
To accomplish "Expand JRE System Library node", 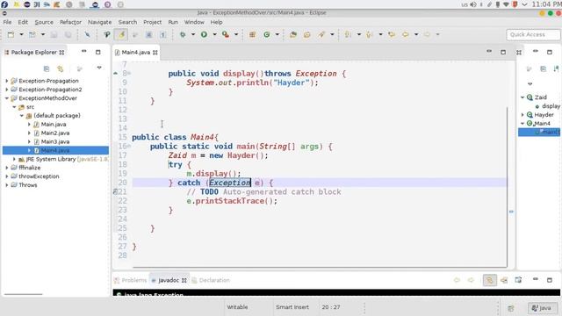I will coord(14,159).
